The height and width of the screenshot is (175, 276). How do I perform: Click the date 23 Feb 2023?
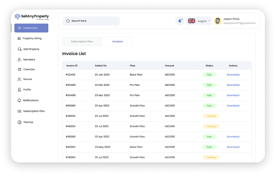(102, 85)
